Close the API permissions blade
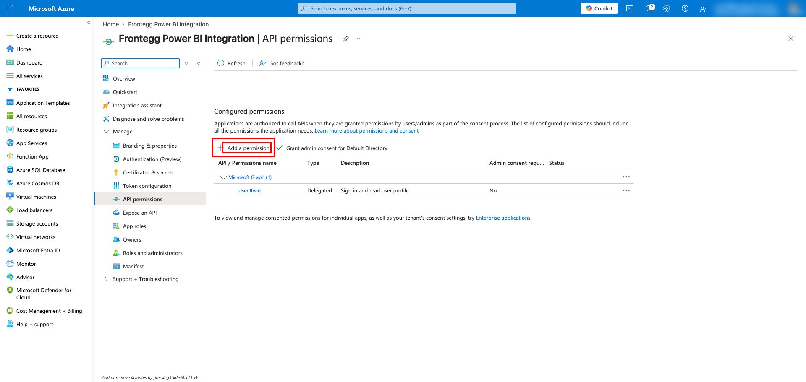This screenshot has height=382, width=806. [791, 39]
